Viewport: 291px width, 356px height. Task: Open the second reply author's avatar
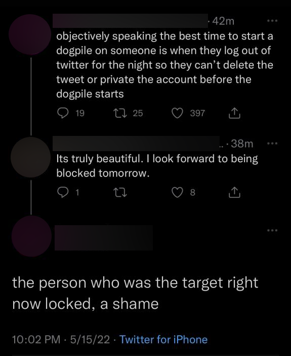[30, 157]
